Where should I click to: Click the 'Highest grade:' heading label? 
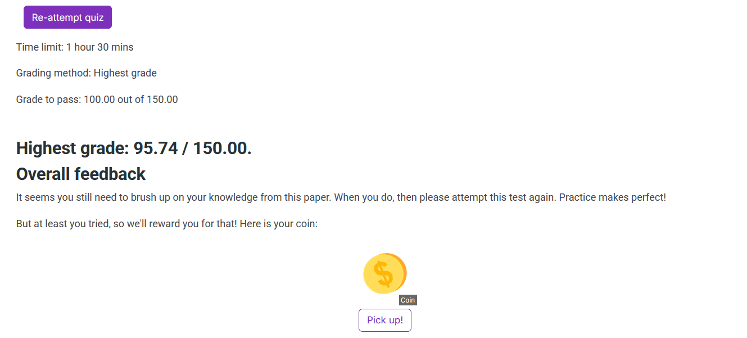click(x=73, y=148)
